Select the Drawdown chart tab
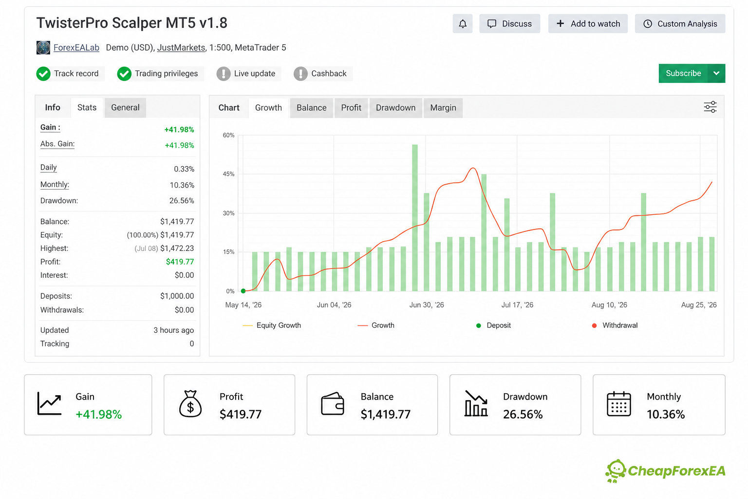Screen dimensions: 748x499 395,108
